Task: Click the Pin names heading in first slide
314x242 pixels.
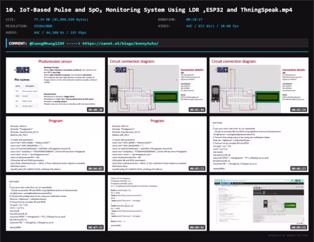Action: pyautogui.click(x=22, y=80)
